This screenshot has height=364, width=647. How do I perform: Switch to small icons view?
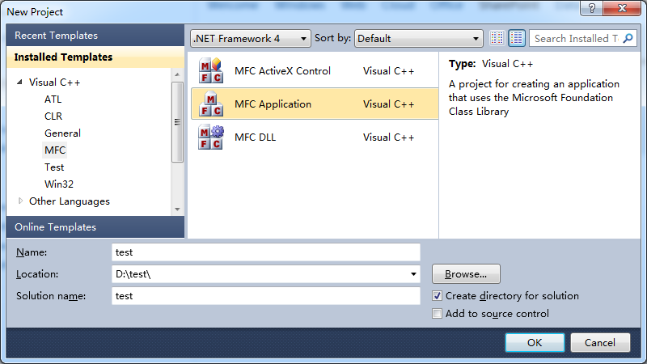(x=497, y=38)
